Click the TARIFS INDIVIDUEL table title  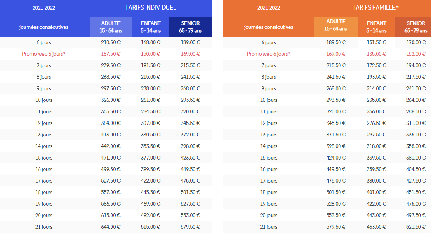(x=151, y=8)
